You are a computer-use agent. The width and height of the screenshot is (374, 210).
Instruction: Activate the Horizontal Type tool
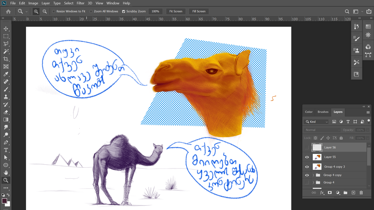pos(6,150)
